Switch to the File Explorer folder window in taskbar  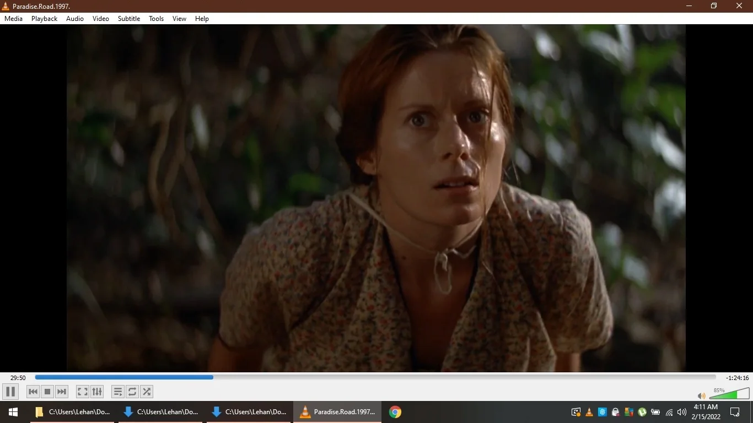point(72,412)
